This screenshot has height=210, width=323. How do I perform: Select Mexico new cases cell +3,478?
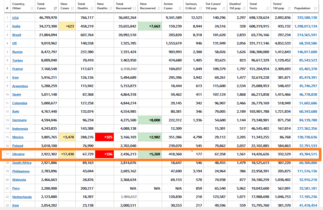coord(67,137)
